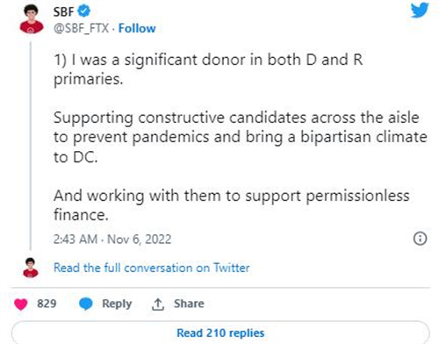This screenshot has height=344, width=439.
Task: Open the @SBF_FTX handle link
Action: [81, 28]
